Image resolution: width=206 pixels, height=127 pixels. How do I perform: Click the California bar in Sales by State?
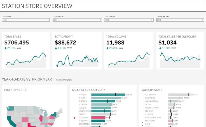coord(179,95)
